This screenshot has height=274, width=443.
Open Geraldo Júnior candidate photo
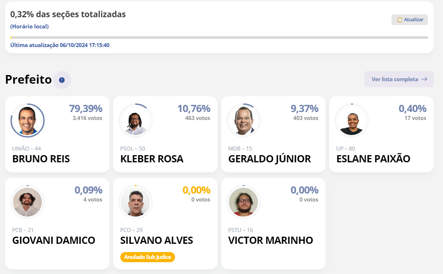[x=243, y=120]
